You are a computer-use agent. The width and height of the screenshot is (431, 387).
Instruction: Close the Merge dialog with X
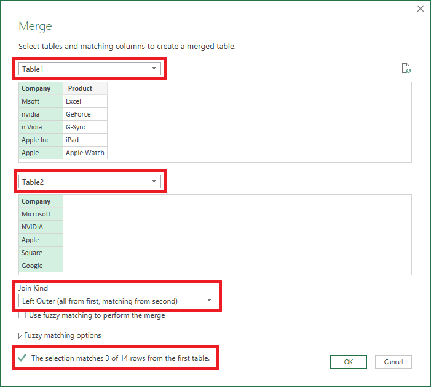421,9
